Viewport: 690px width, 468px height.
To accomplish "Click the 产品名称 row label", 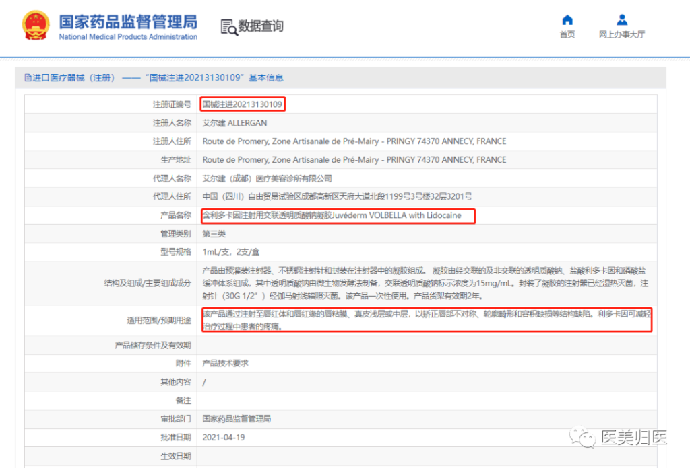I will 176,215.
